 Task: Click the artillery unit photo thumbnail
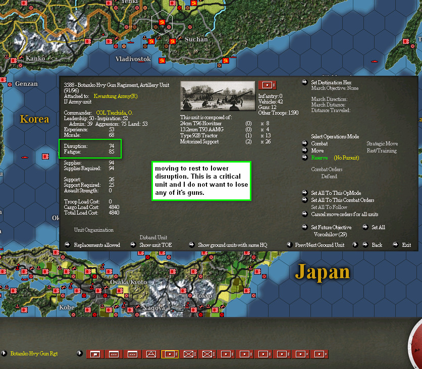[x=218, y=96]
